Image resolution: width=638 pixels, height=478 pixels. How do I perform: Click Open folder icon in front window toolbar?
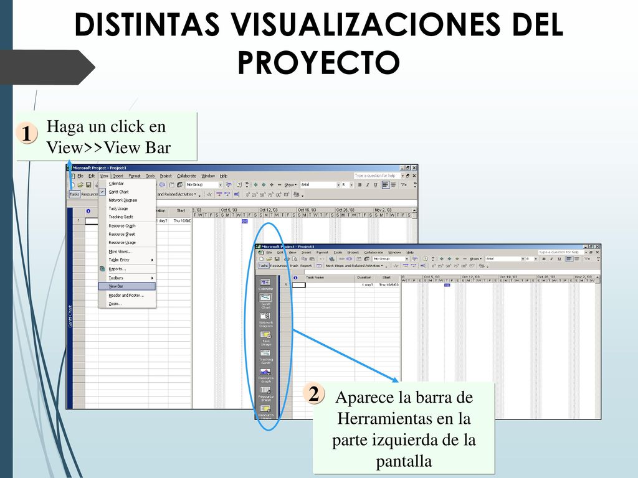(269, 258)
